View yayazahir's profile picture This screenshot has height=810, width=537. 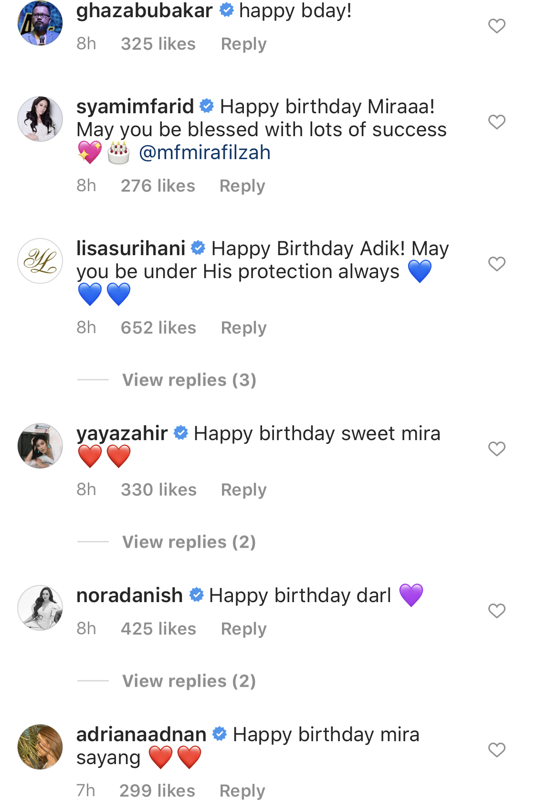click(x=40, y=446)
